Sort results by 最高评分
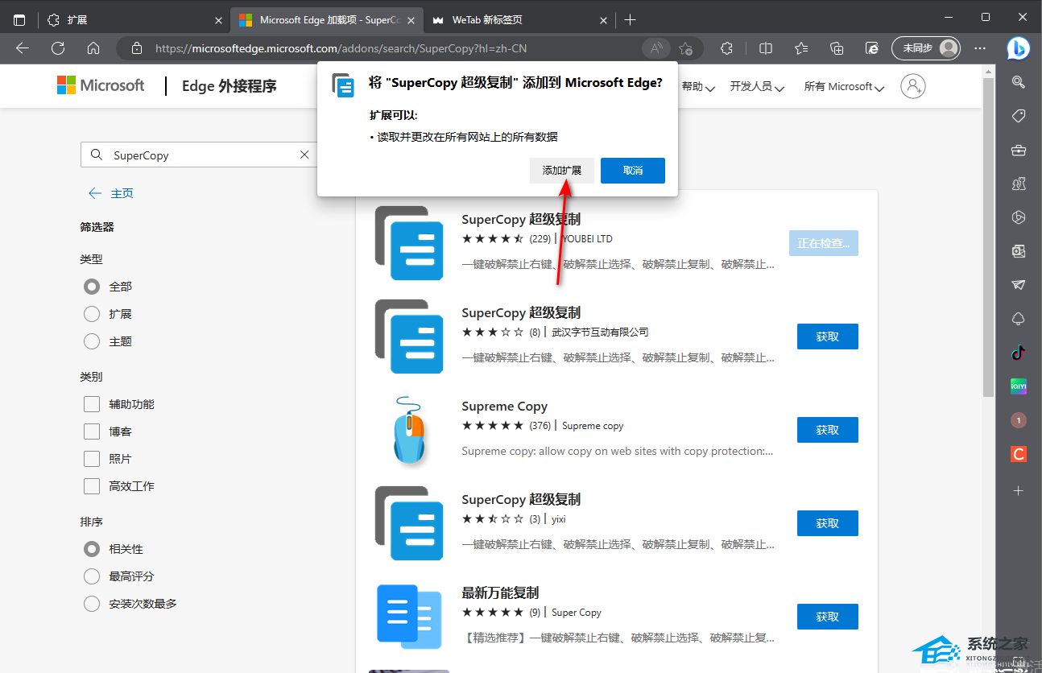This screenshot has height=673, width=1042. (92, 576)
